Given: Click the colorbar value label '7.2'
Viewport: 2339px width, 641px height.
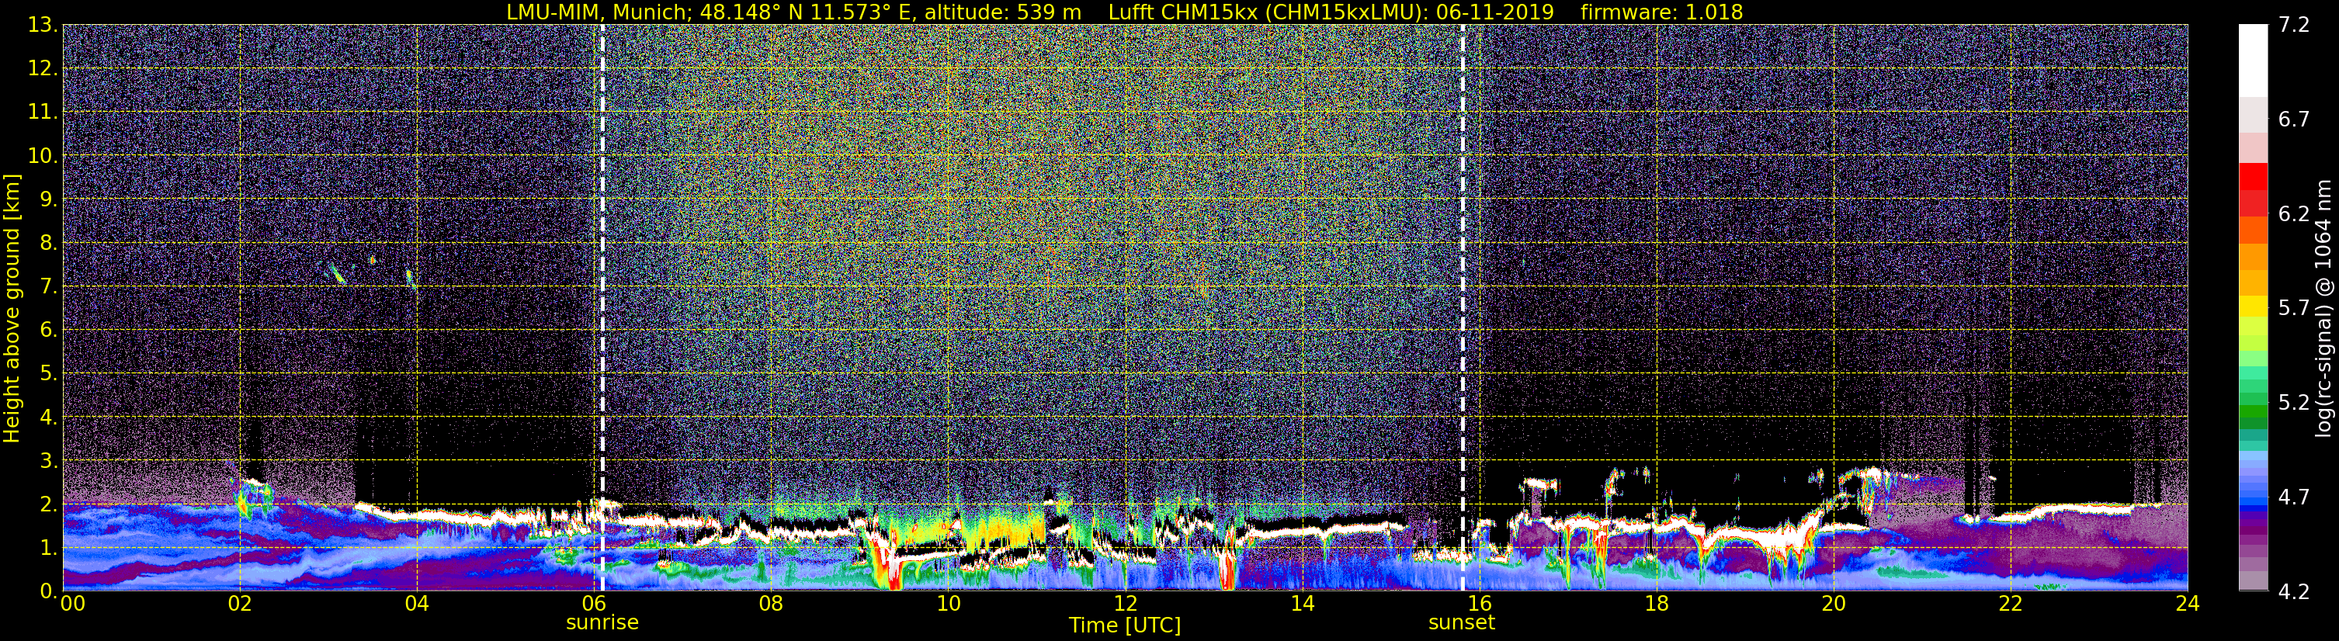Looking at the screenshot, I should [2294, 26].
